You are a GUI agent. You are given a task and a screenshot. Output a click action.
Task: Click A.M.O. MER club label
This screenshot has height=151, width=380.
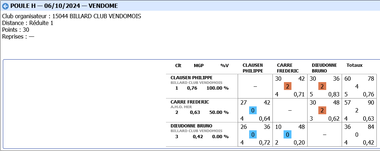pyautogui.click(x=181, y=107)
